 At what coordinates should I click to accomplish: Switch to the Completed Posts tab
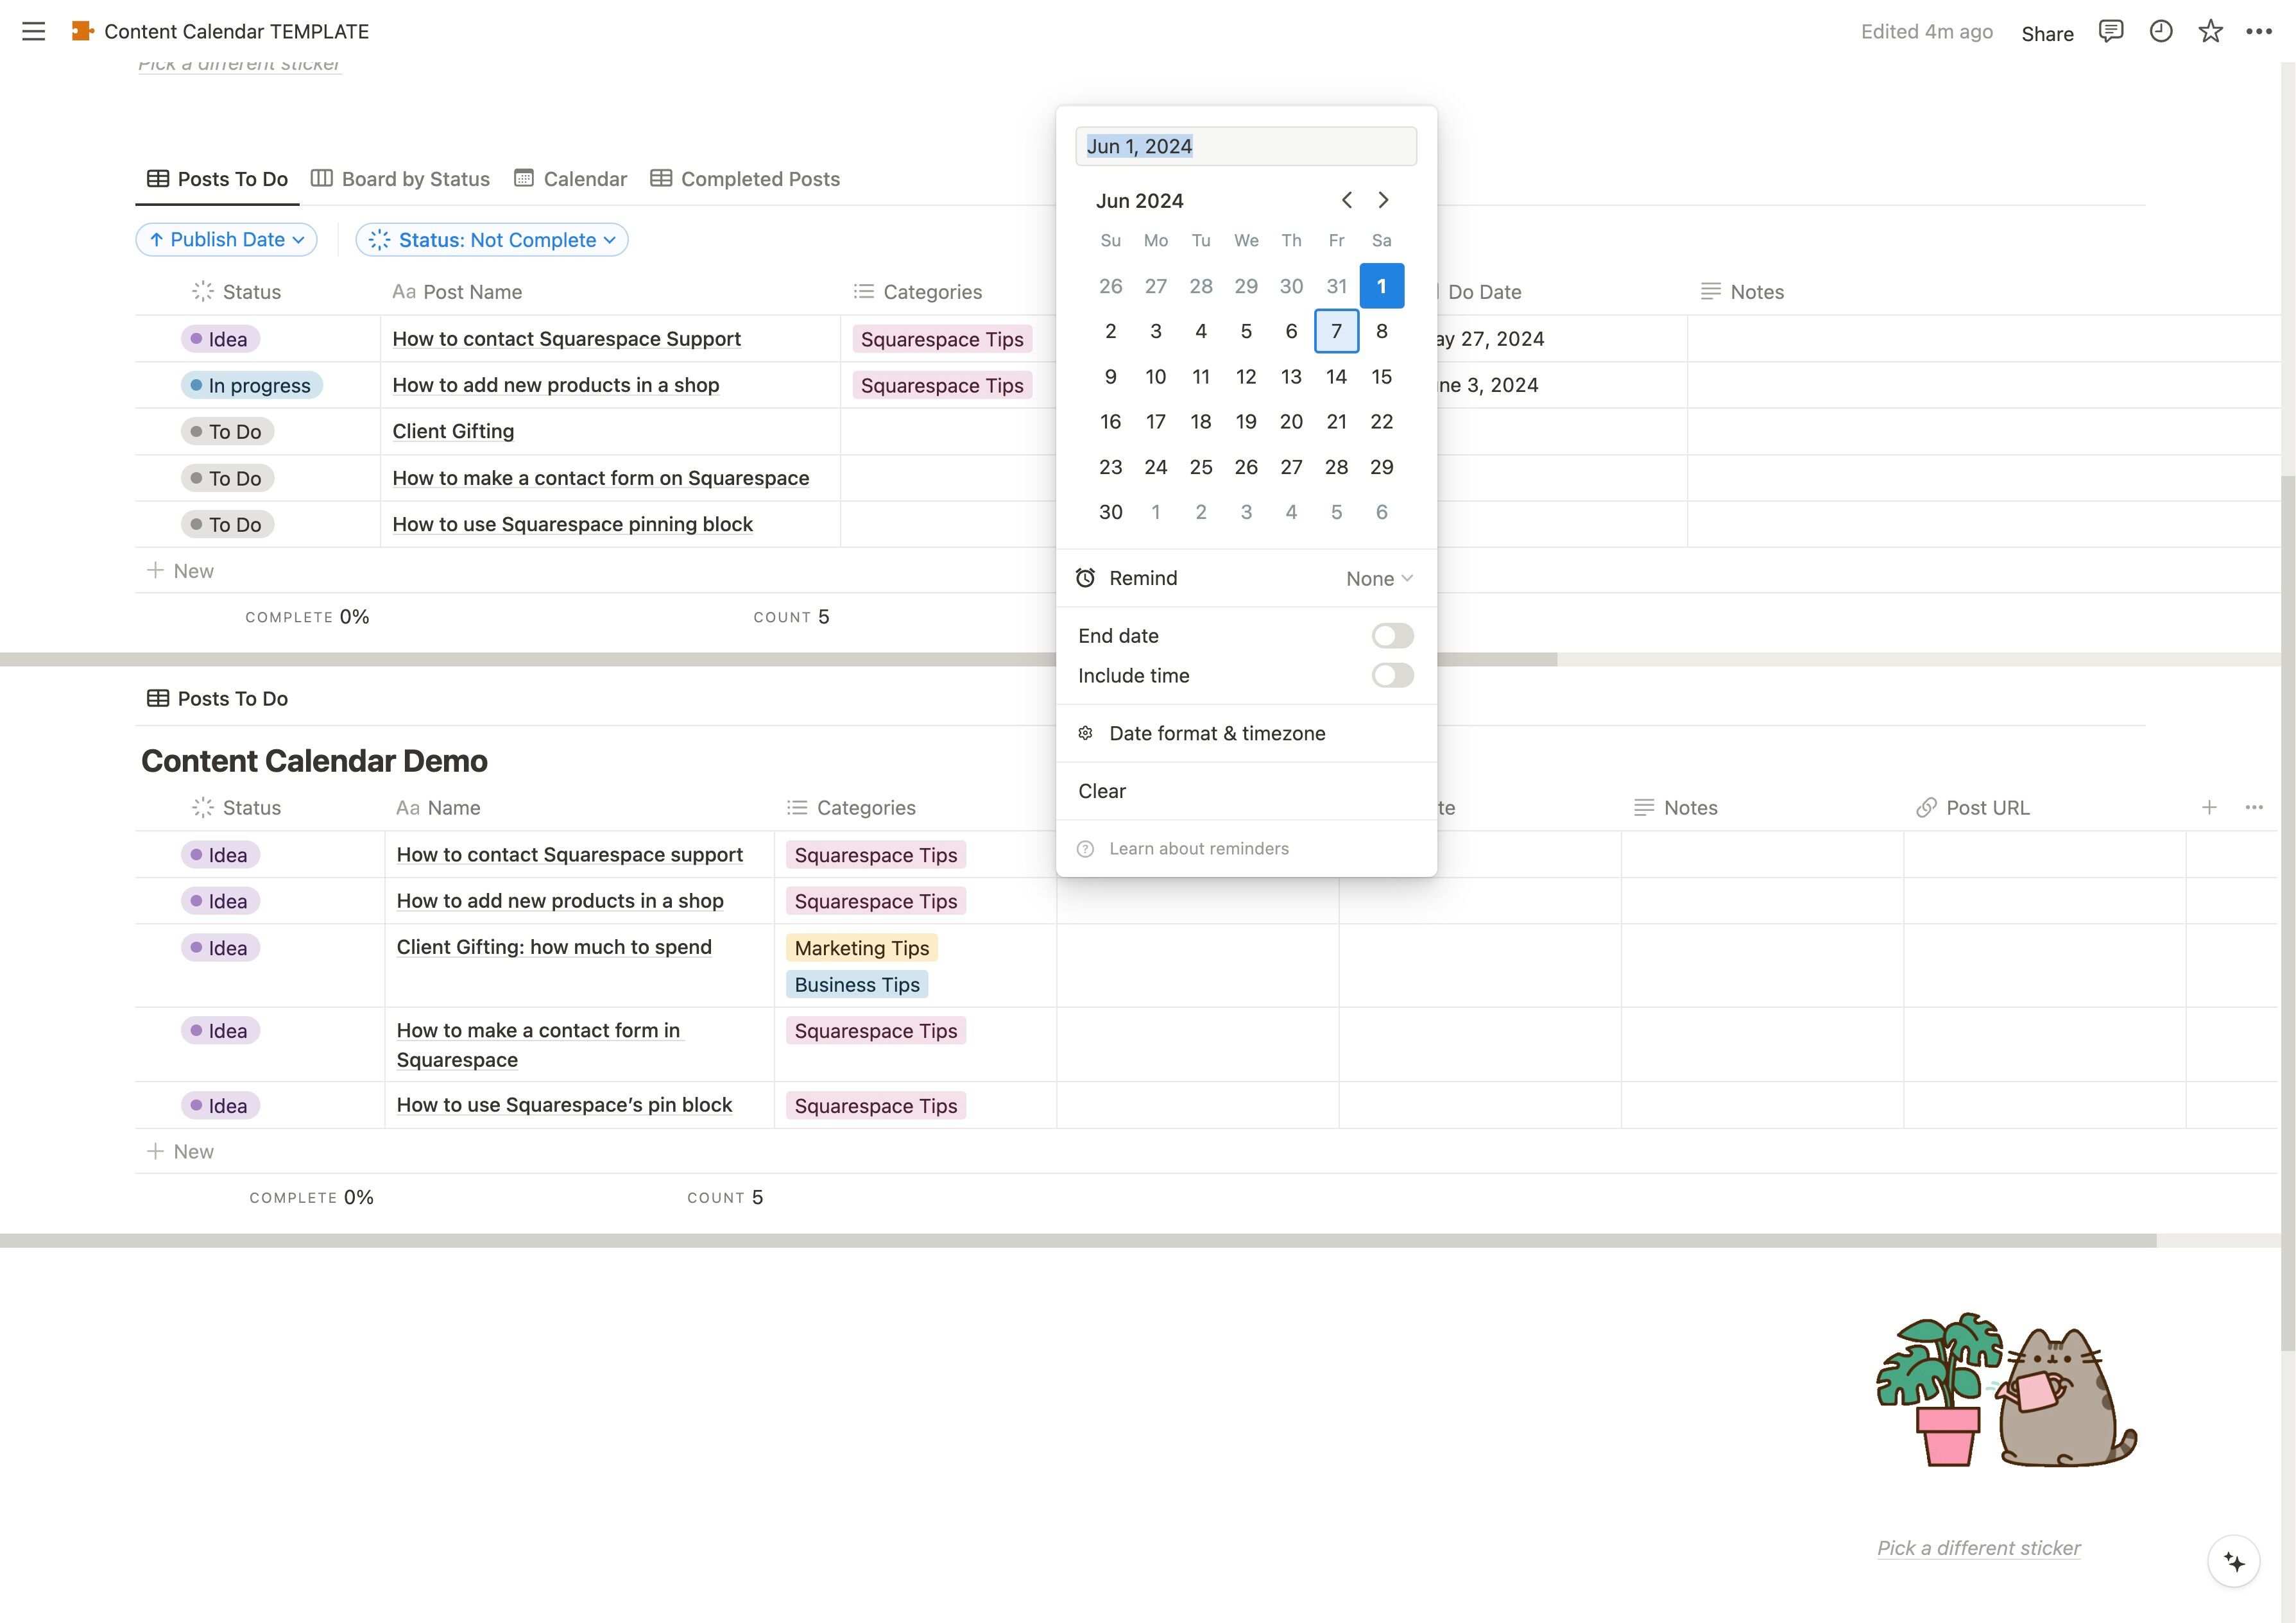(x=745, y=179)
